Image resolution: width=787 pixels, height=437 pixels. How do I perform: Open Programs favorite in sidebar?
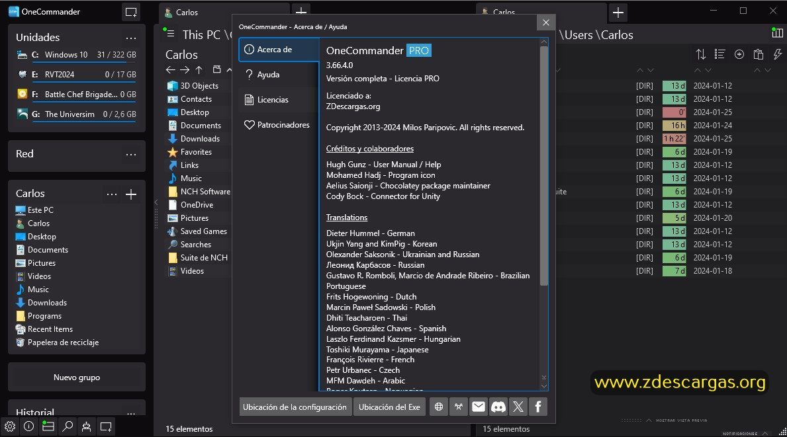click(38, 316)
